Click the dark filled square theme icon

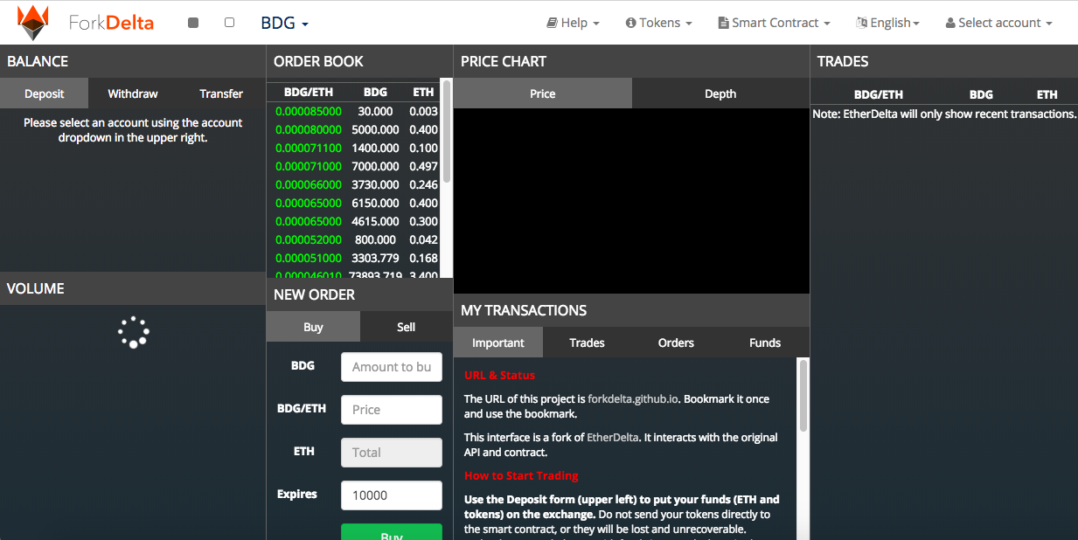tap(193, 23)
